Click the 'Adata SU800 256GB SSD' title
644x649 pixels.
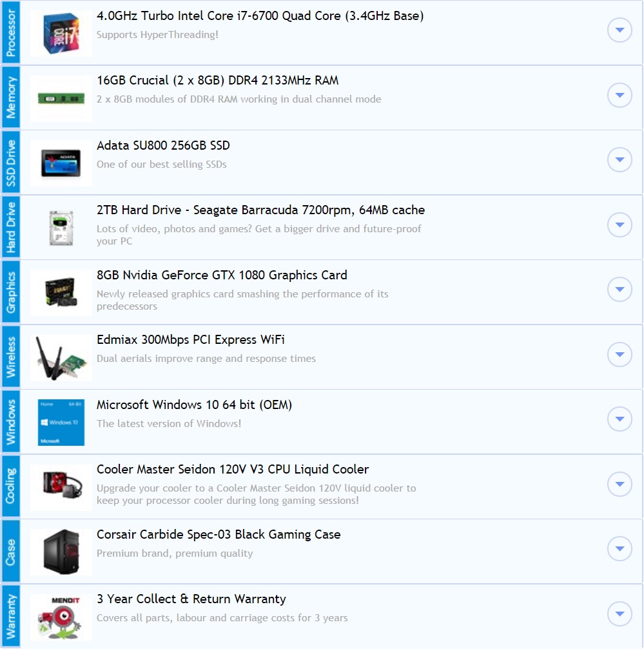163,145
